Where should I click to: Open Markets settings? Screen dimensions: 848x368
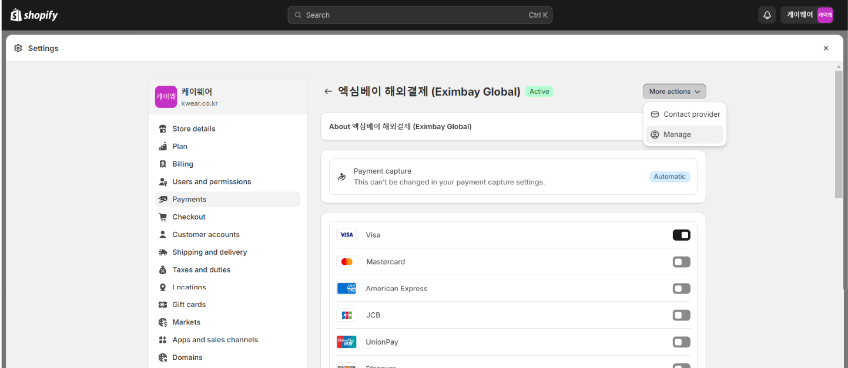point(227,322)
